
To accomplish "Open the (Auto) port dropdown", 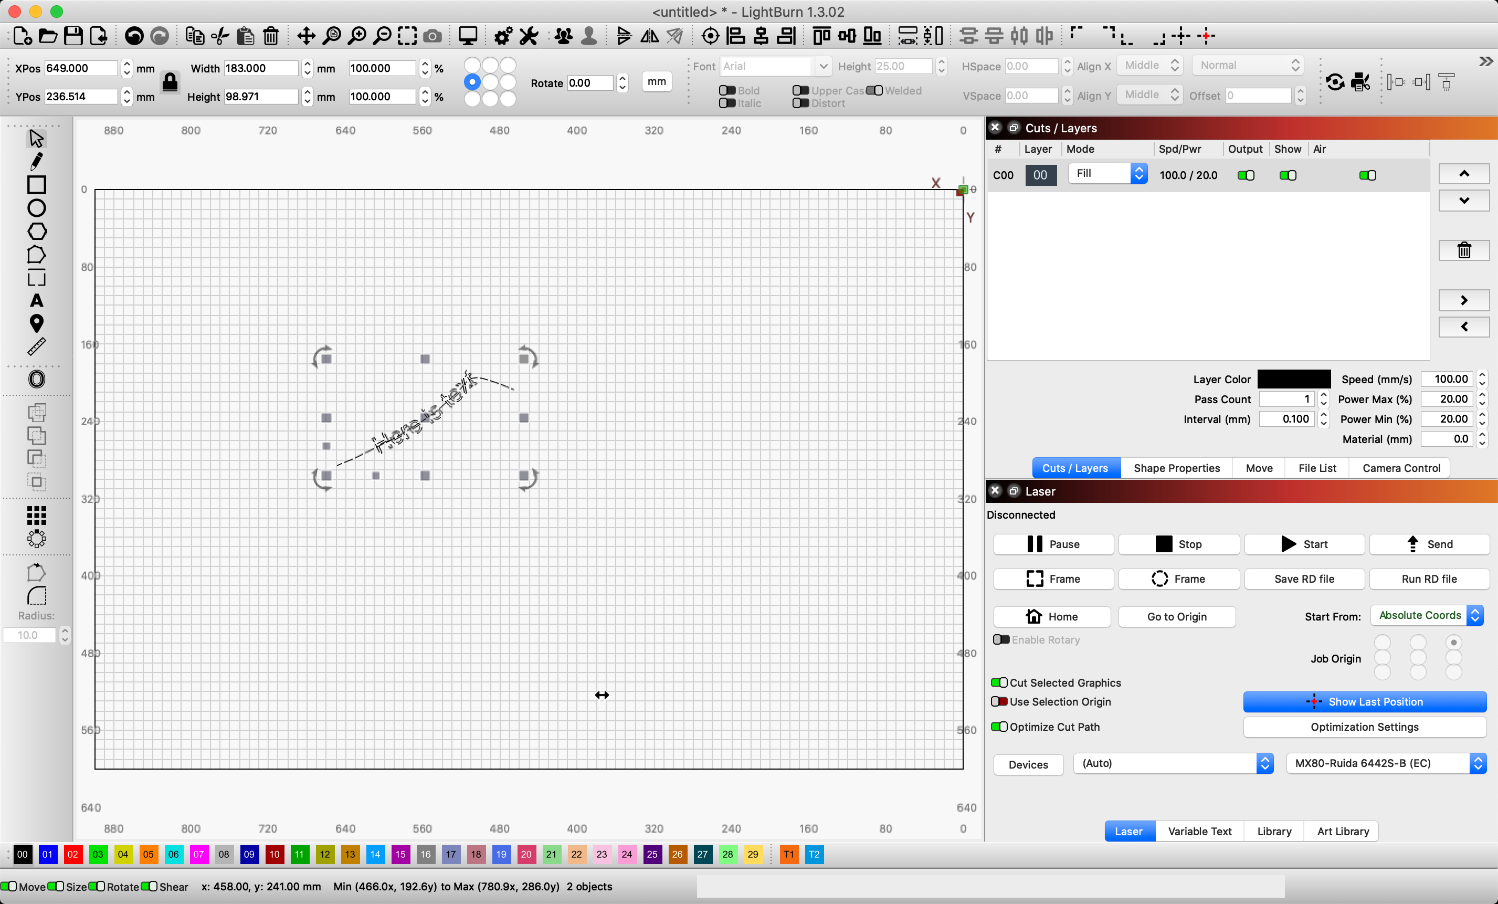I will point(1173,763).
